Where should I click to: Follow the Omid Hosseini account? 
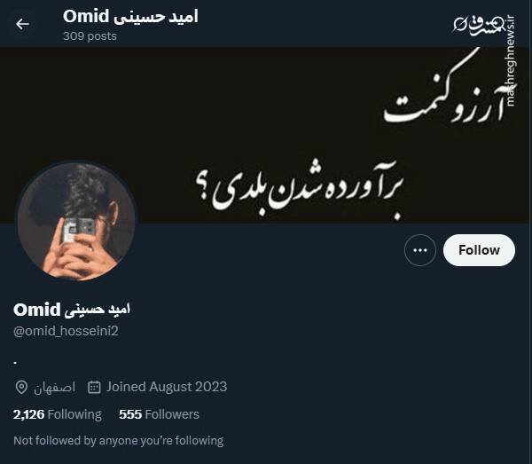point(479,250)
